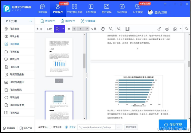Click the bar chart in the document page

(139, 91)
